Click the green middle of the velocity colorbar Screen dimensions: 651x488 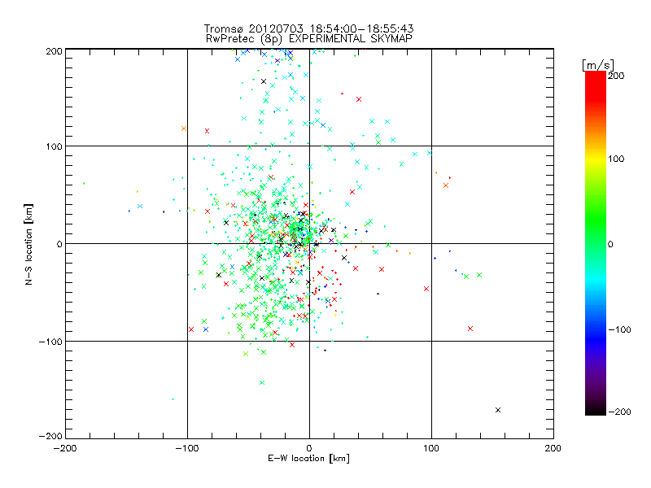click(596, 233)
